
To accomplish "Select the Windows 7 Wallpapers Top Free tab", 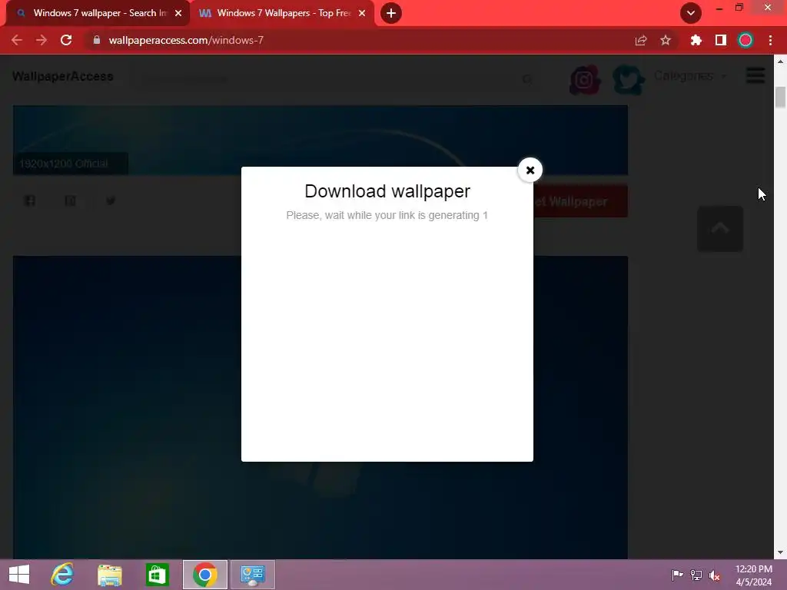I will [x=281, y=13].
